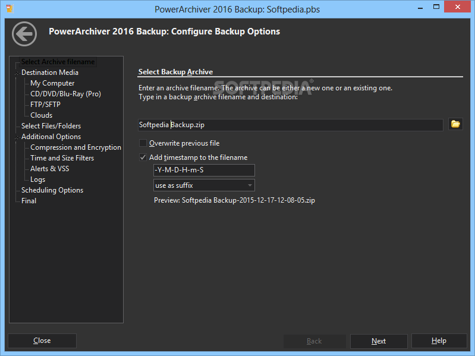Screen dimensions: 475x356
Task: Go to Select Files/Folders step
Action: click(x=51, y=126)
